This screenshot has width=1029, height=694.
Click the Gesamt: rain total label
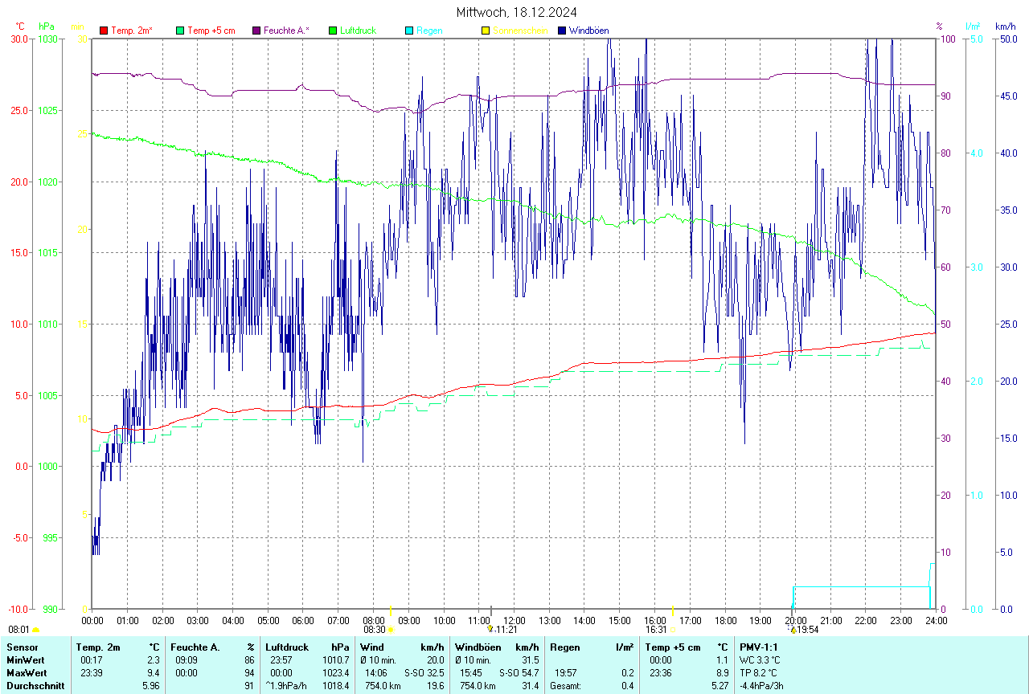(566, 686)
